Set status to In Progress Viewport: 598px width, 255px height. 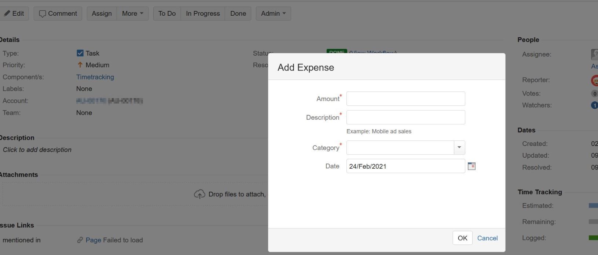tap(203, 14)
